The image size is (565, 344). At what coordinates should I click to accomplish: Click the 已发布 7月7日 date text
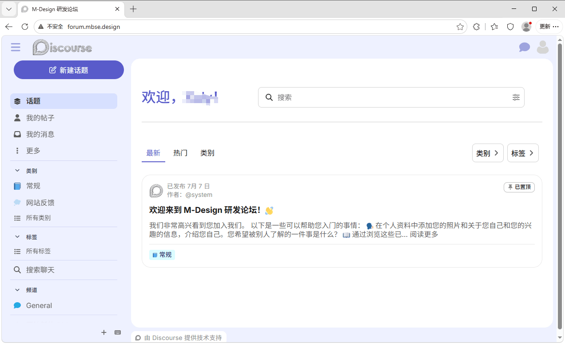click(188, 186)
